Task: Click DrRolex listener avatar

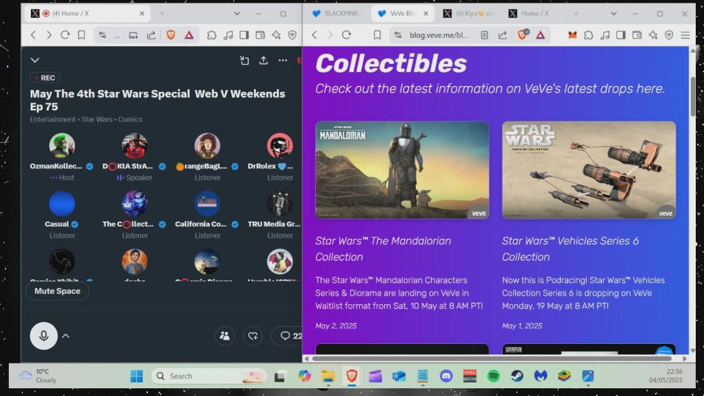Action: 280,146
